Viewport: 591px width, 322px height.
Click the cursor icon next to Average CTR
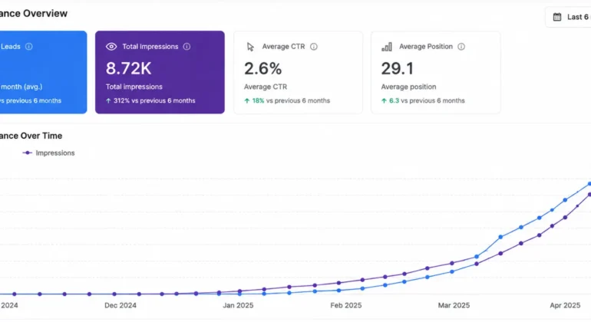tap(250, 47)
